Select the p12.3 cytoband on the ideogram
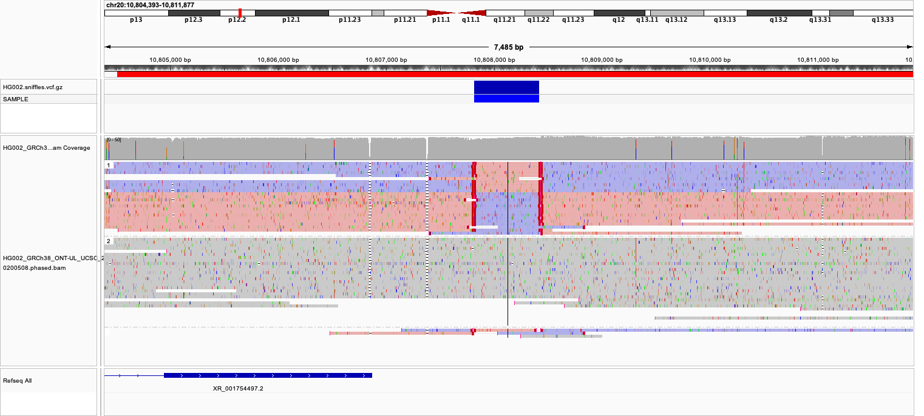 click(194, 13)
